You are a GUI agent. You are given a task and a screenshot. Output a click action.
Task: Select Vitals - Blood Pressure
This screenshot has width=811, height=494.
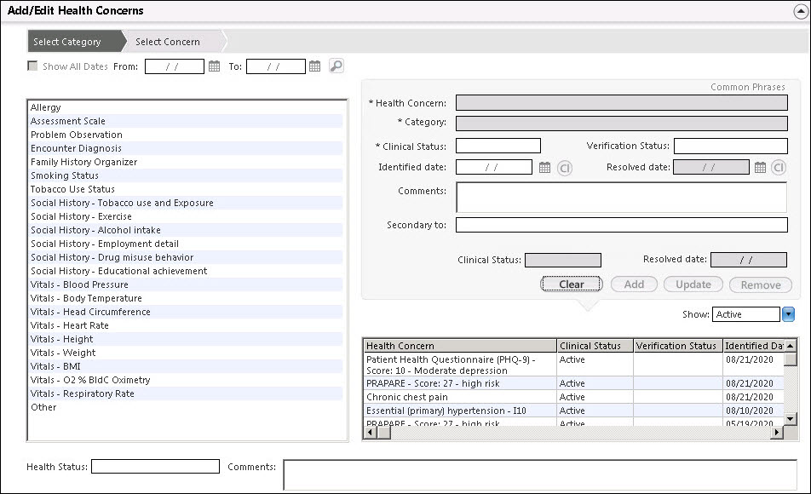[187, 284]
